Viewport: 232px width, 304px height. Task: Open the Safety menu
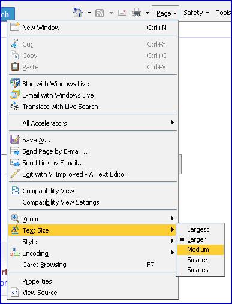pos(196,13)
